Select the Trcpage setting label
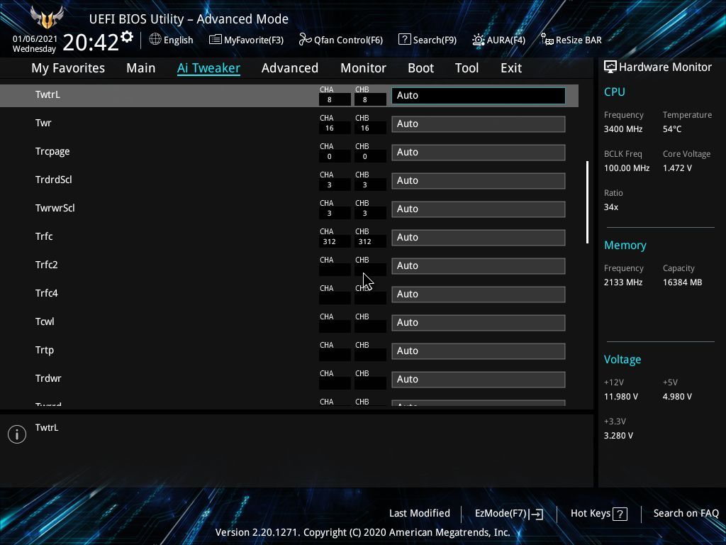Screen dimensions: 726x545 tap(52, 152)
